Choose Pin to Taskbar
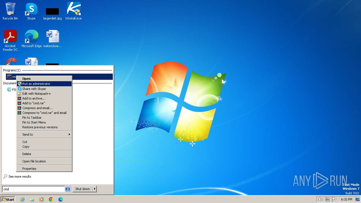 44,117
